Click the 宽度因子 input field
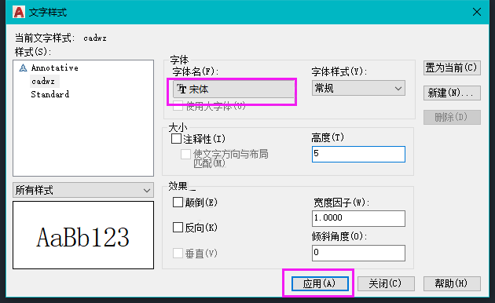Image resolution: width=495 pixels, height=303 pixels. (x=358, y=218)
